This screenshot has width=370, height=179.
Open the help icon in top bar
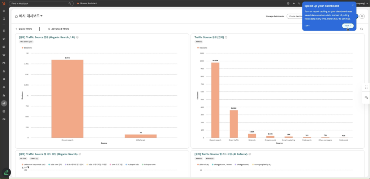pyautogui.click(x=288, y=4)
